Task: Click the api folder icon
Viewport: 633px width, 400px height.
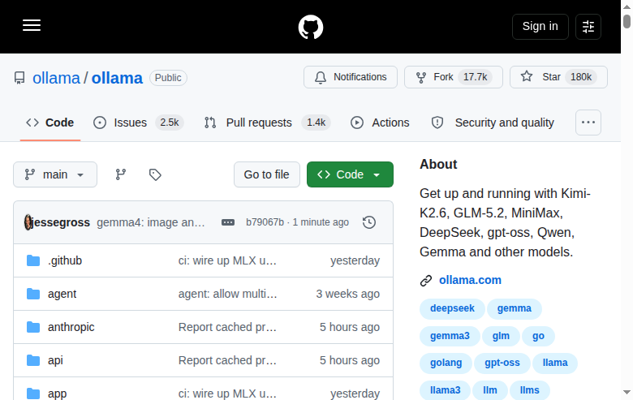Action: [x=33, y=360]
